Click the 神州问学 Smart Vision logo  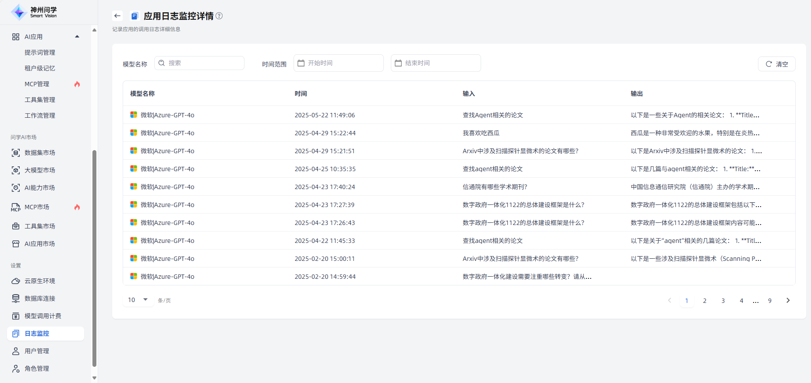pyautogui.click(x=34, y=12)
